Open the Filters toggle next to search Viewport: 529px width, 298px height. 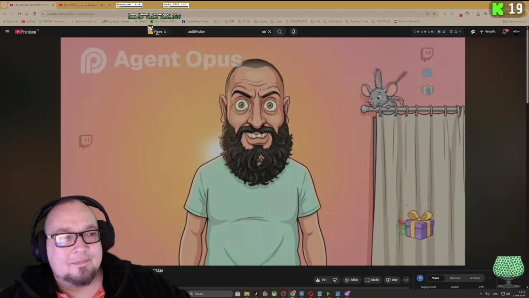pyautogui.click(x=160, y=31)
